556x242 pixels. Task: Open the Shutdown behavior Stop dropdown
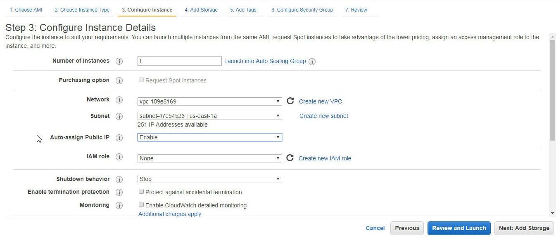(210, 179)
